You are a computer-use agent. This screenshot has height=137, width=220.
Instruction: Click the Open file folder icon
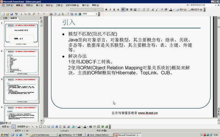click(x=8, y=14)
